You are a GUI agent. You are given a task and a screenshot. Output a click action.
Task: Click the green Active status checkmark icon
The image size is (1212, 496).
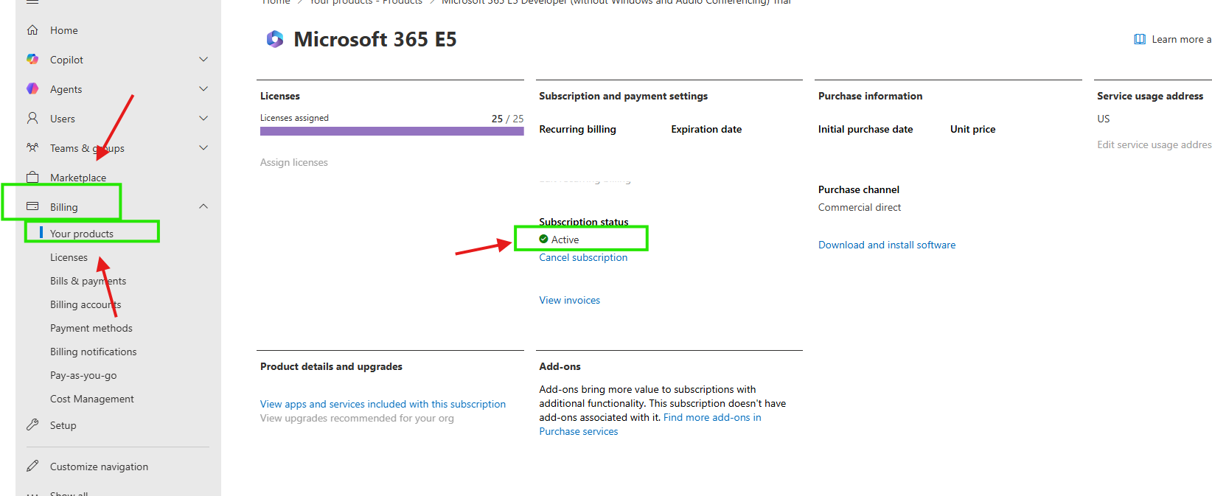point(543,239)
